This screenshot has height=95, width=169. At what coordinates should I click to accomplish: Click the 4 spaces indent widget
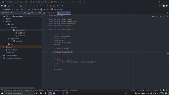[x=156, y=90]
